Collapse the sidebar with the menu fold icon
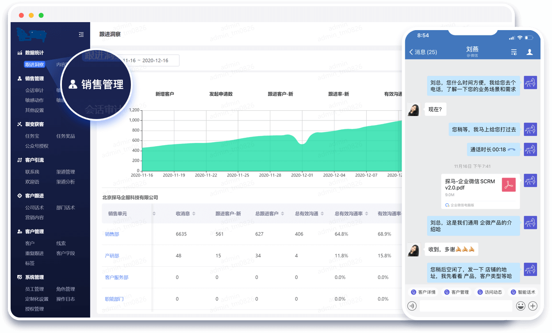552x333 pixels. (x=81, y=35)
